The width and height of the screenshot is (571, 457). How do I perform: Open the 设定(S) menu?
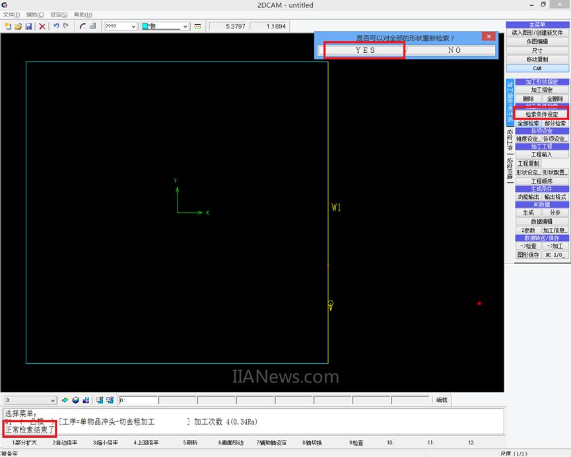point(59,15)
